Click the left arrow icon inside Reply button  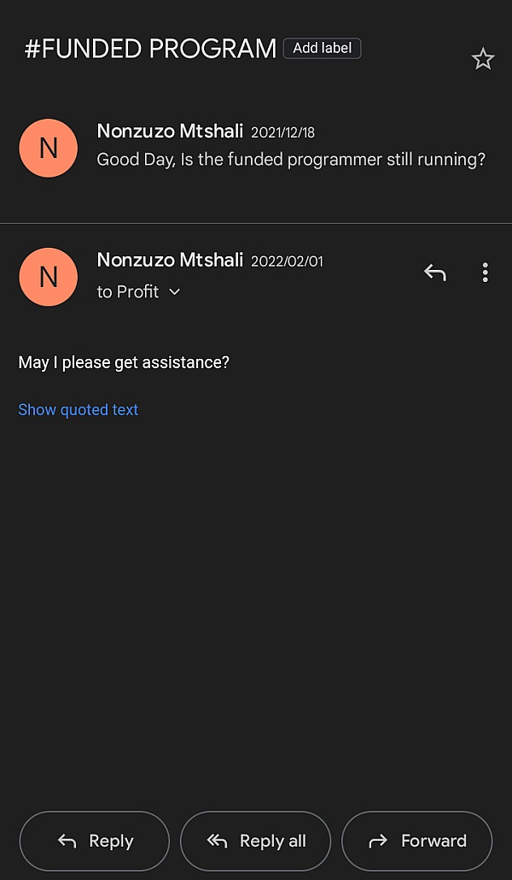click(67, 842)
